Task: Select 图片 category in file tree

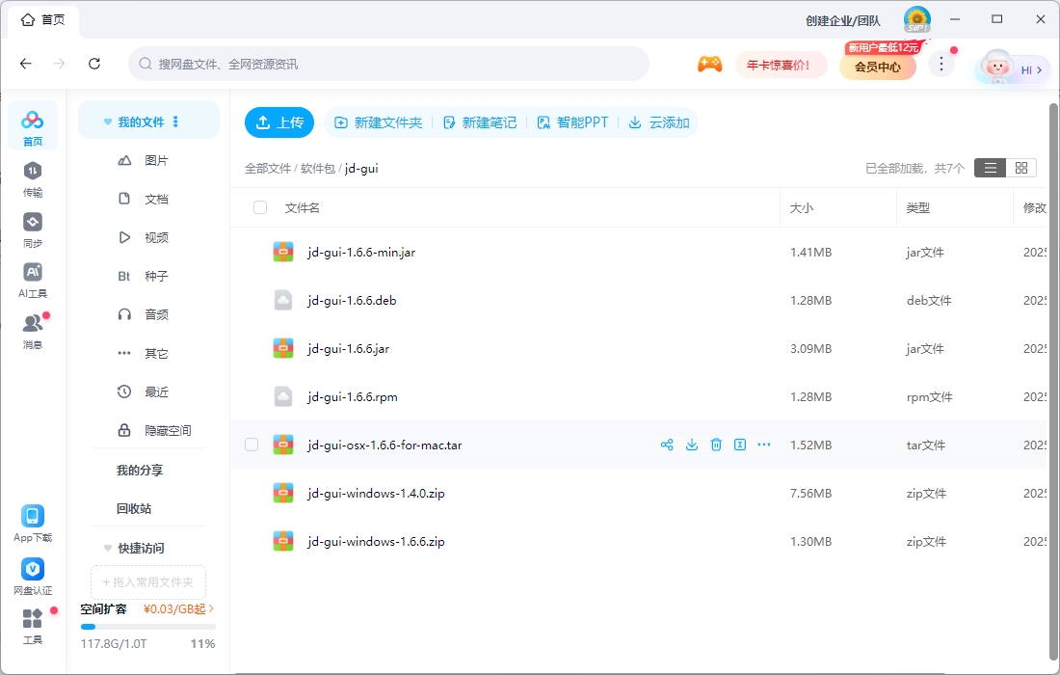Action: click(156, 160)
